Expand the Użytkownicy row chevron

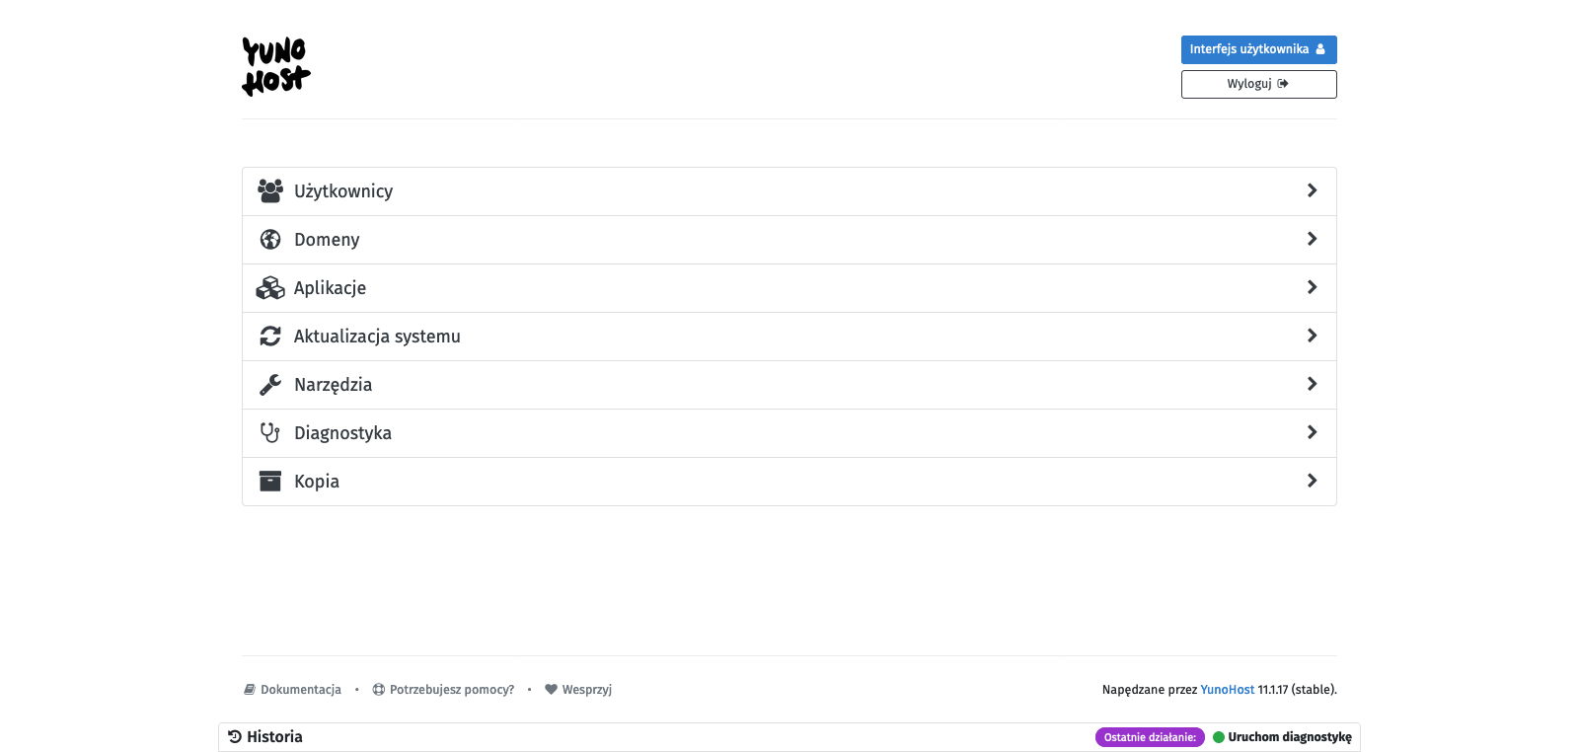(1312, 191)
